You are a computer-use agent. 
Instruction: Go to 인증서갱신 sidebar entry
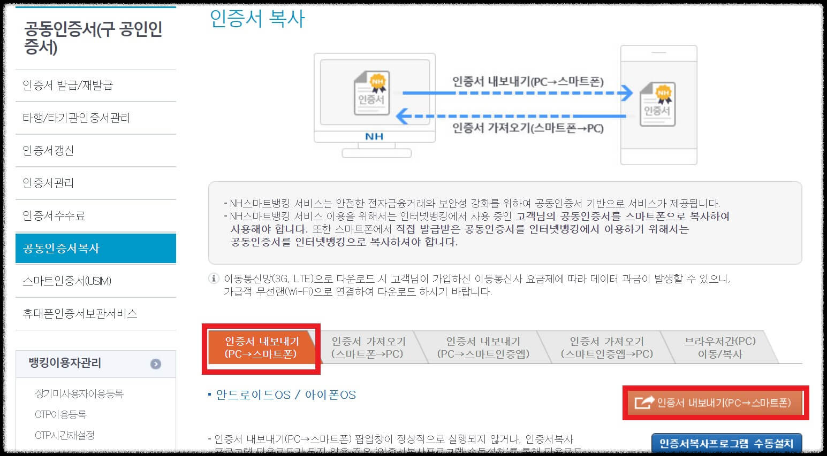pyautogui.click(x=95, y=150)
